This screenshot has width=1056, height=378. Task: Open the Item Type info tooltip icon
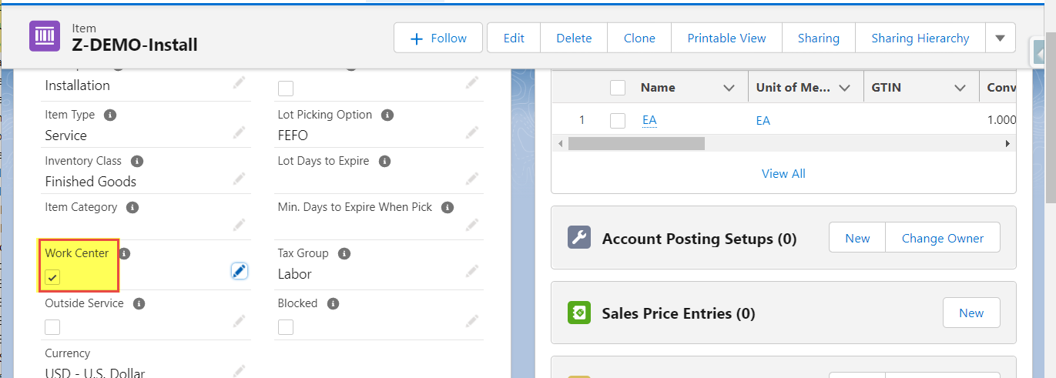[x=110, y=115]
